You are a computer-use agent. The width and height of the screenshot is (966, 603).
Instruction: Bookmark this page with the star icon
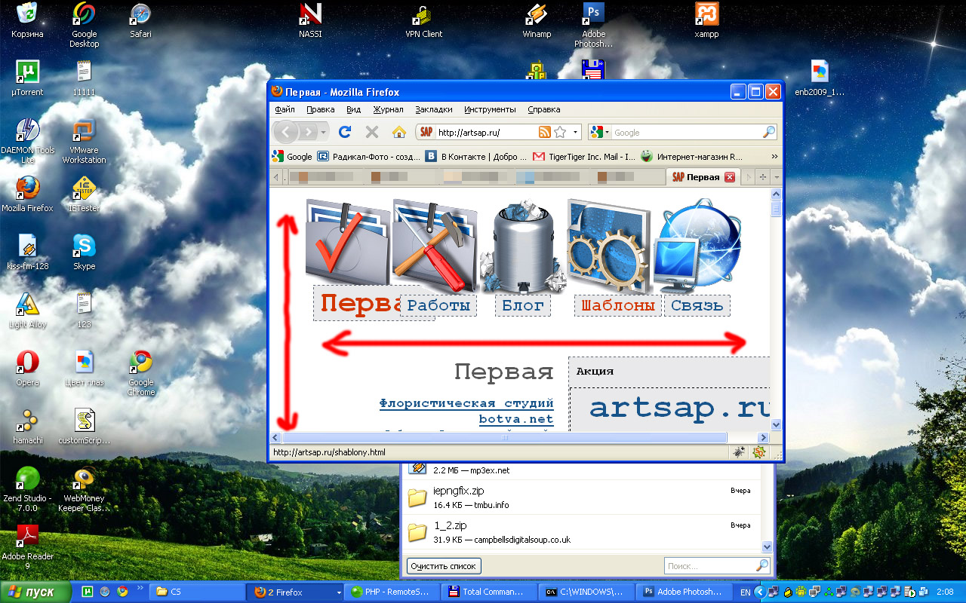[560, 132]
